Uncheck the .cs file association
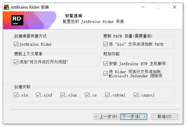 click(x=87, y=95)
